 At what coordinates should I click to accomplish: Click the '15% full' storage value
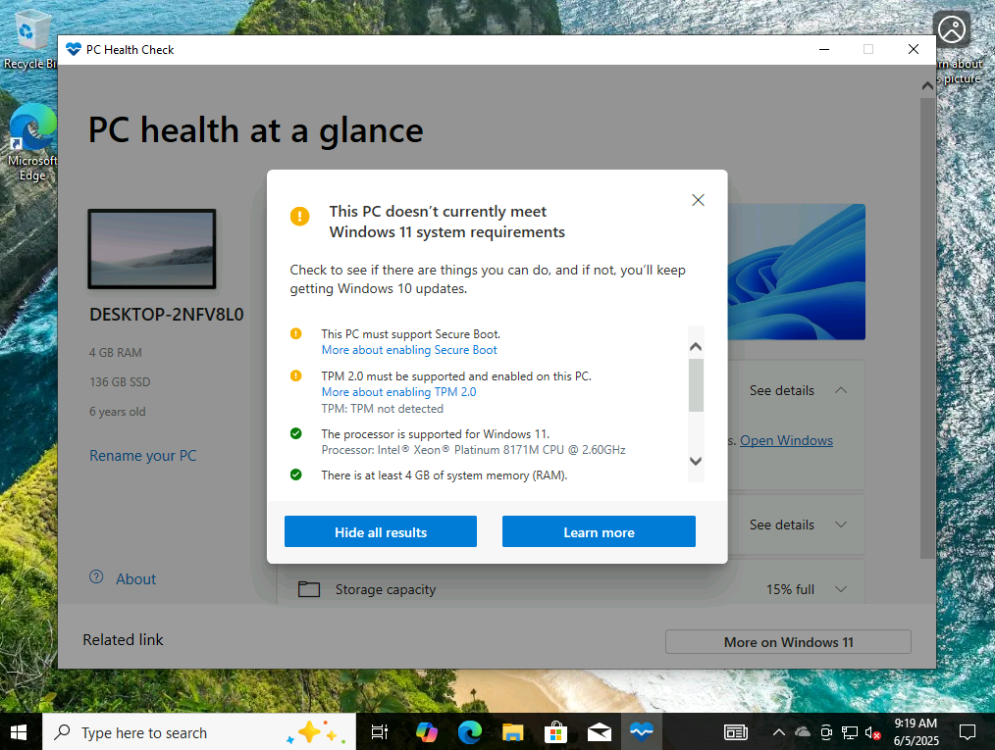coord(790,589)
